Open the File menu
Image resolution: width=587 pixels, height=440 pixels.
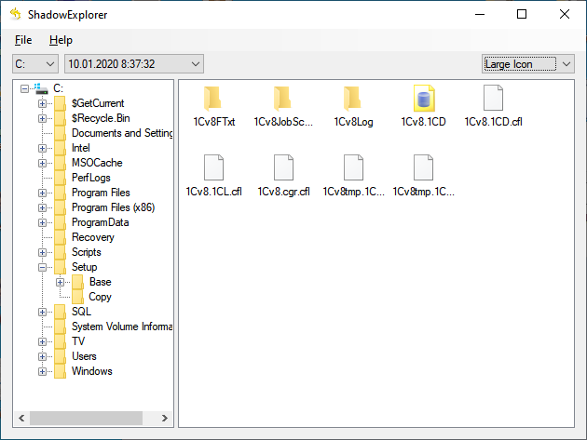[x=23, y=40]
